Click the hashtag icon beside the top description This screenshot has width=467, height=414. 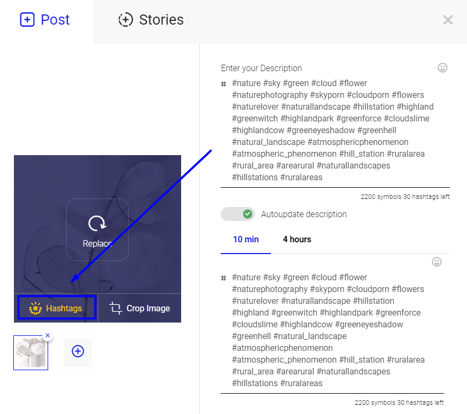pos(223,83)
